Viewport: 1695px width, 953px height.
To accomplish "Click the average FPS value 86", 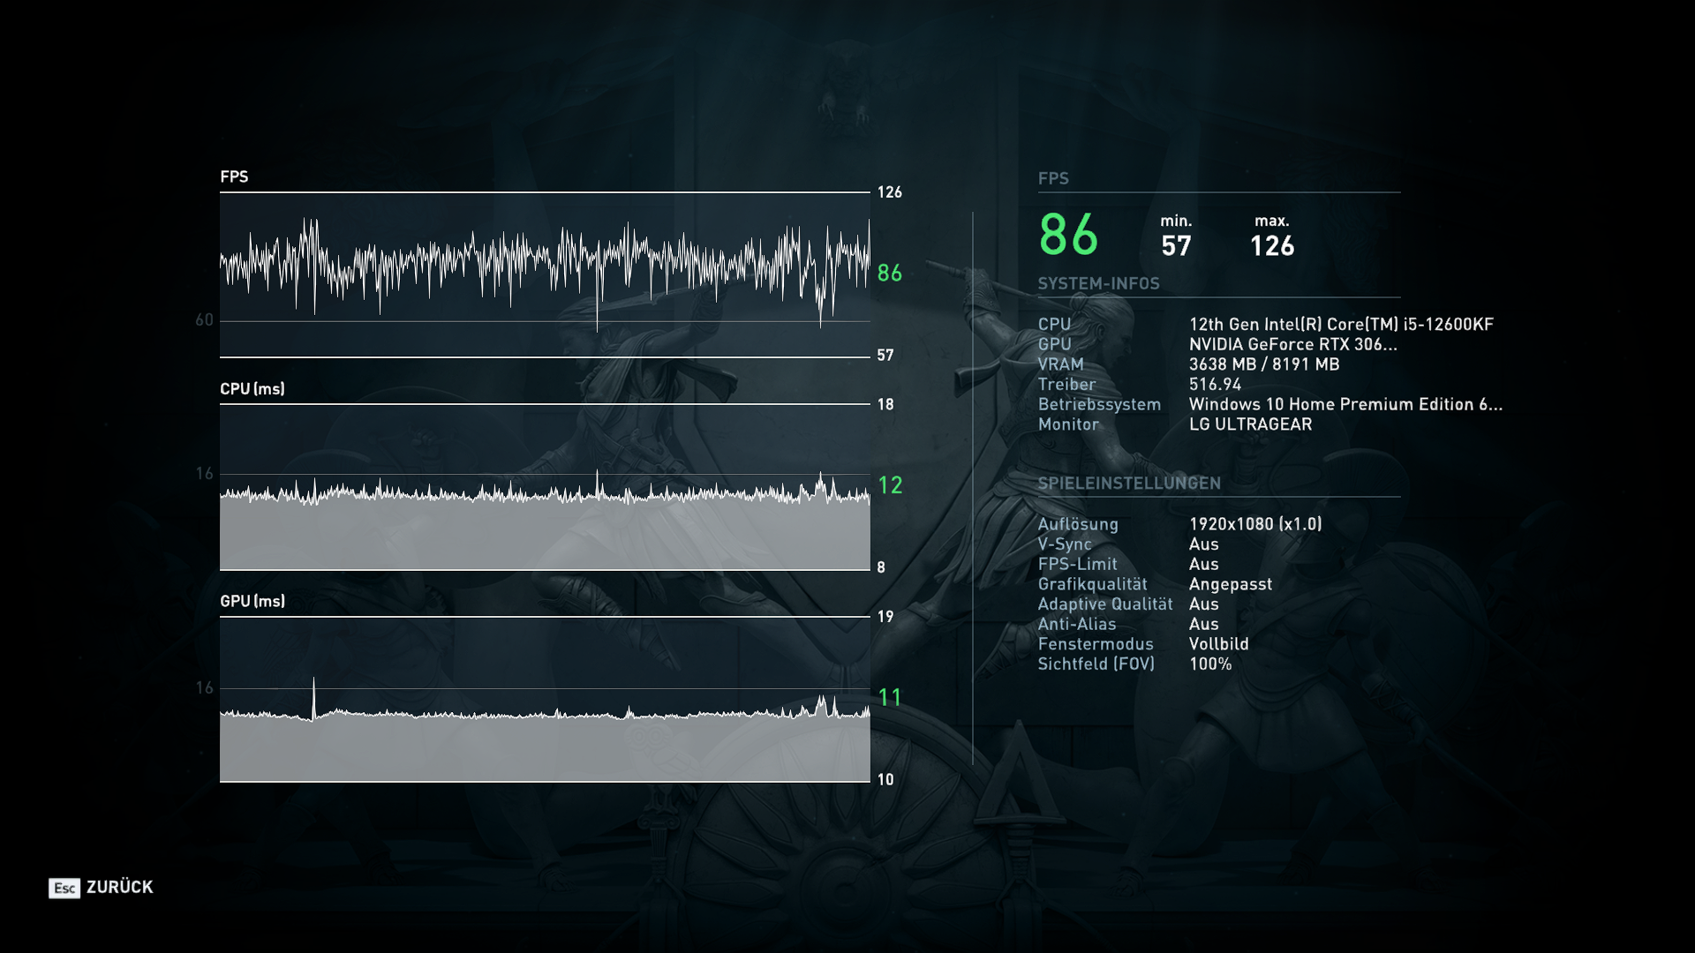I will coord(1068,235).
